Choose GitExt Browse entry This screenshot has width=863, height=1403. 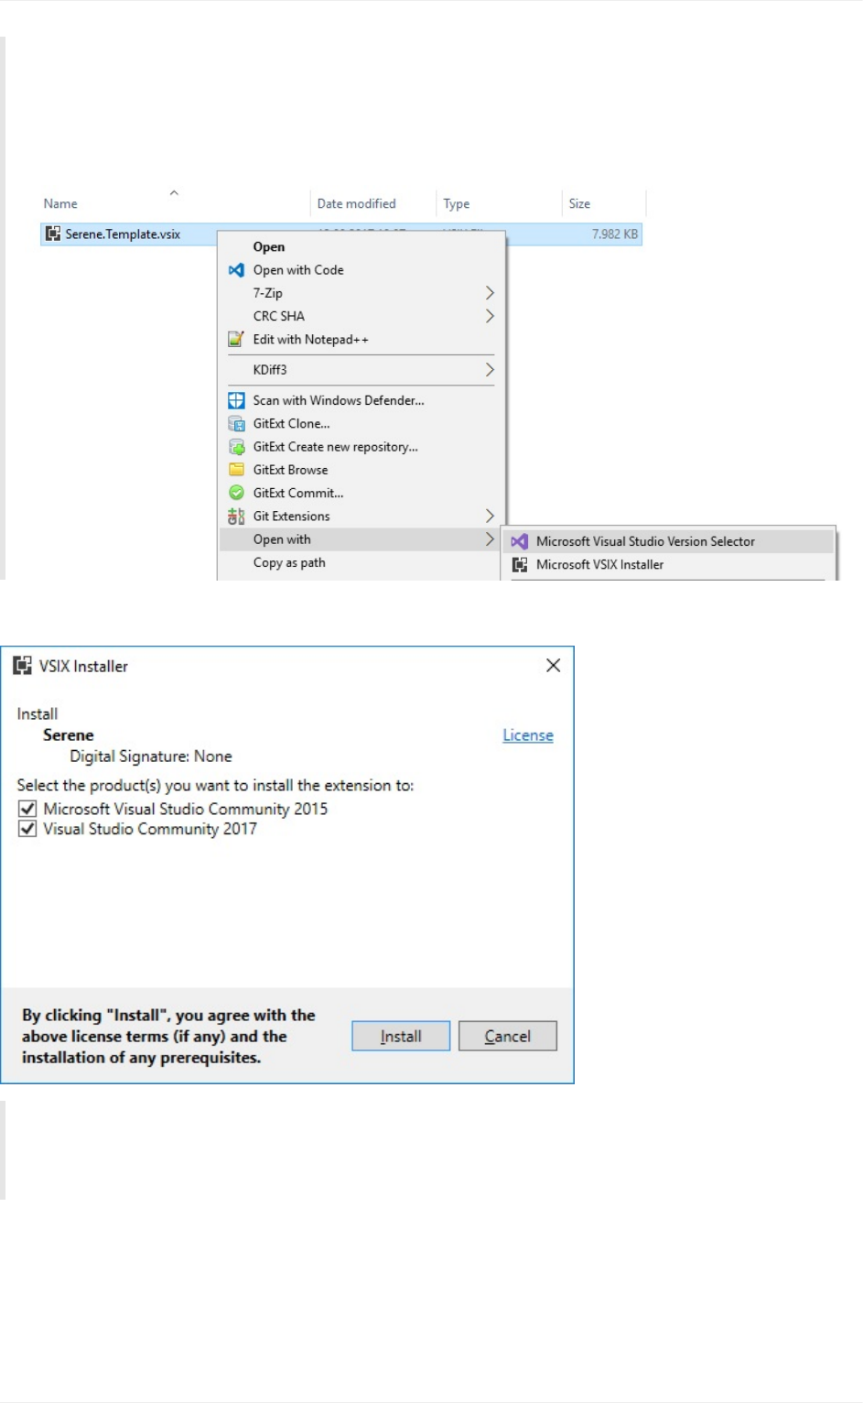290,470
